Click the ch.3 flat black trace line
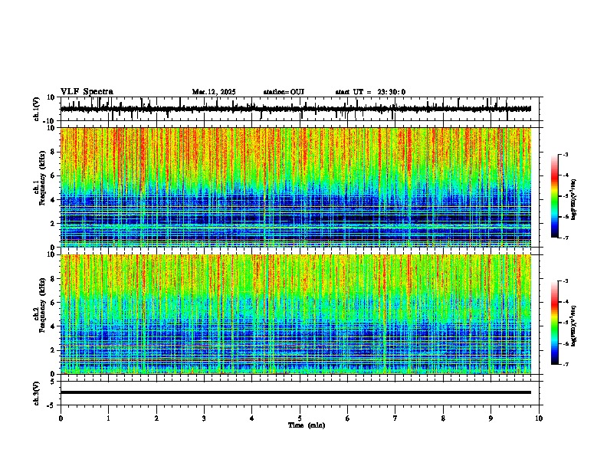This screenshot has width=607, height=469. point(296,392)
